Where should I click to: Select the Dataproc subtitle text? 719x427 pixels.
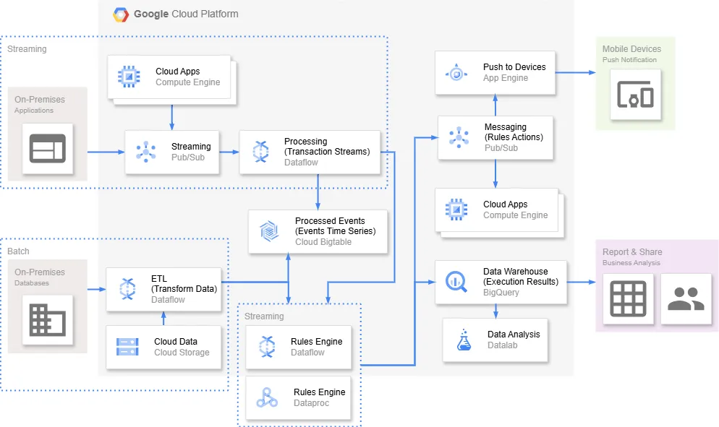(311, 403)
